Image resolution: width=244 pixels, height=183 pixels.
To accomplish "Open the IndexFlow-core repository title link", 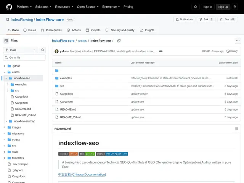I will click(x=50, y=19).
